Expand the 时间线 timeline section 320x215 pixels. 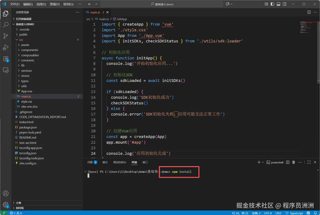click(x=47, y=208)
